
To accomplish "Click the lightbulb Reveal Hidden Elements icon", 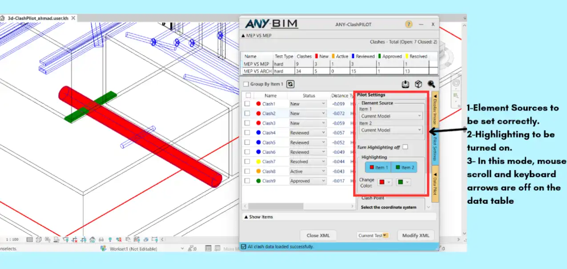I will coord(110,240).
